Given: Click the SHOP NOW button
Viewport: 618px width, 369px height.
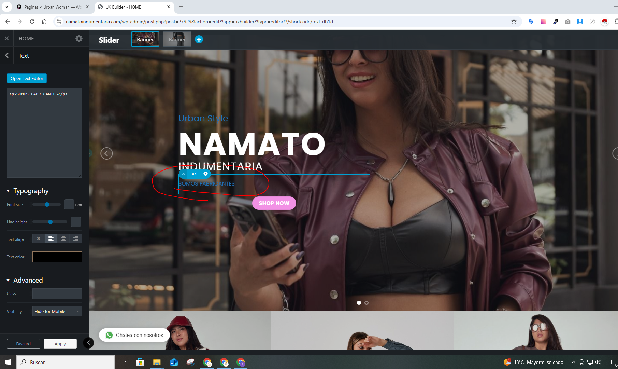Looking at the screenshot, I should pyautogui.click(x=274, y=203).
